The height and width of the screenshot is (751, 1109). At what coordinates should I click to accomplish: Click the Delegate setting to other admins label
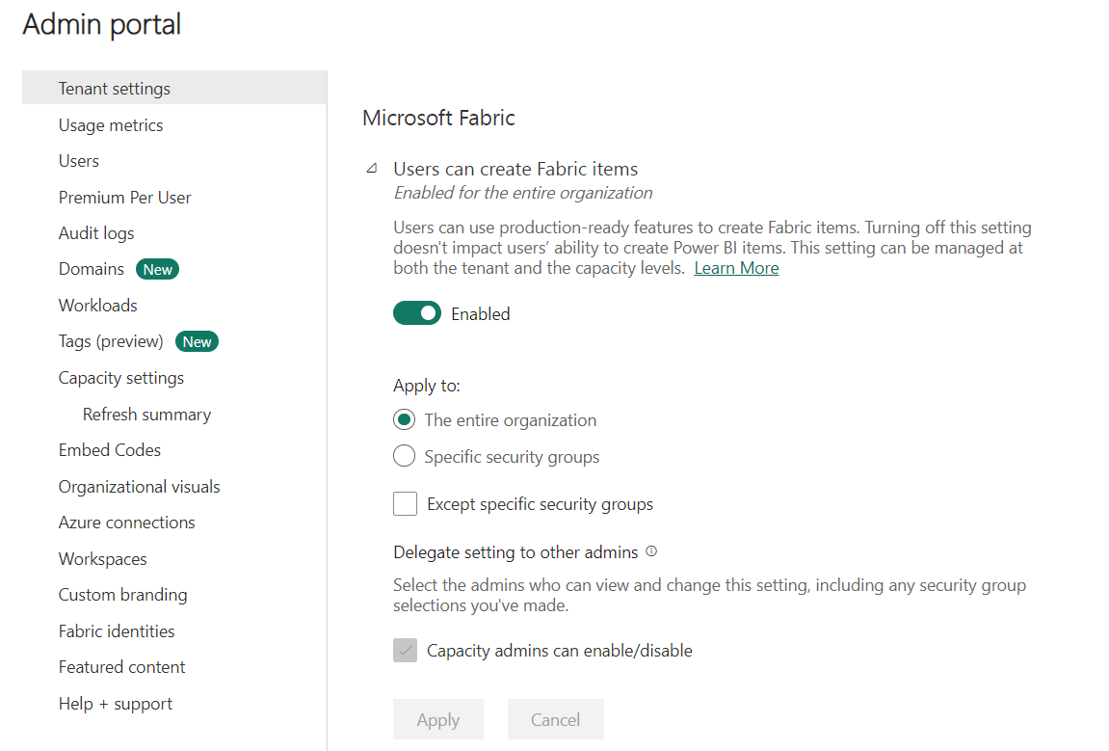(515, 552)
